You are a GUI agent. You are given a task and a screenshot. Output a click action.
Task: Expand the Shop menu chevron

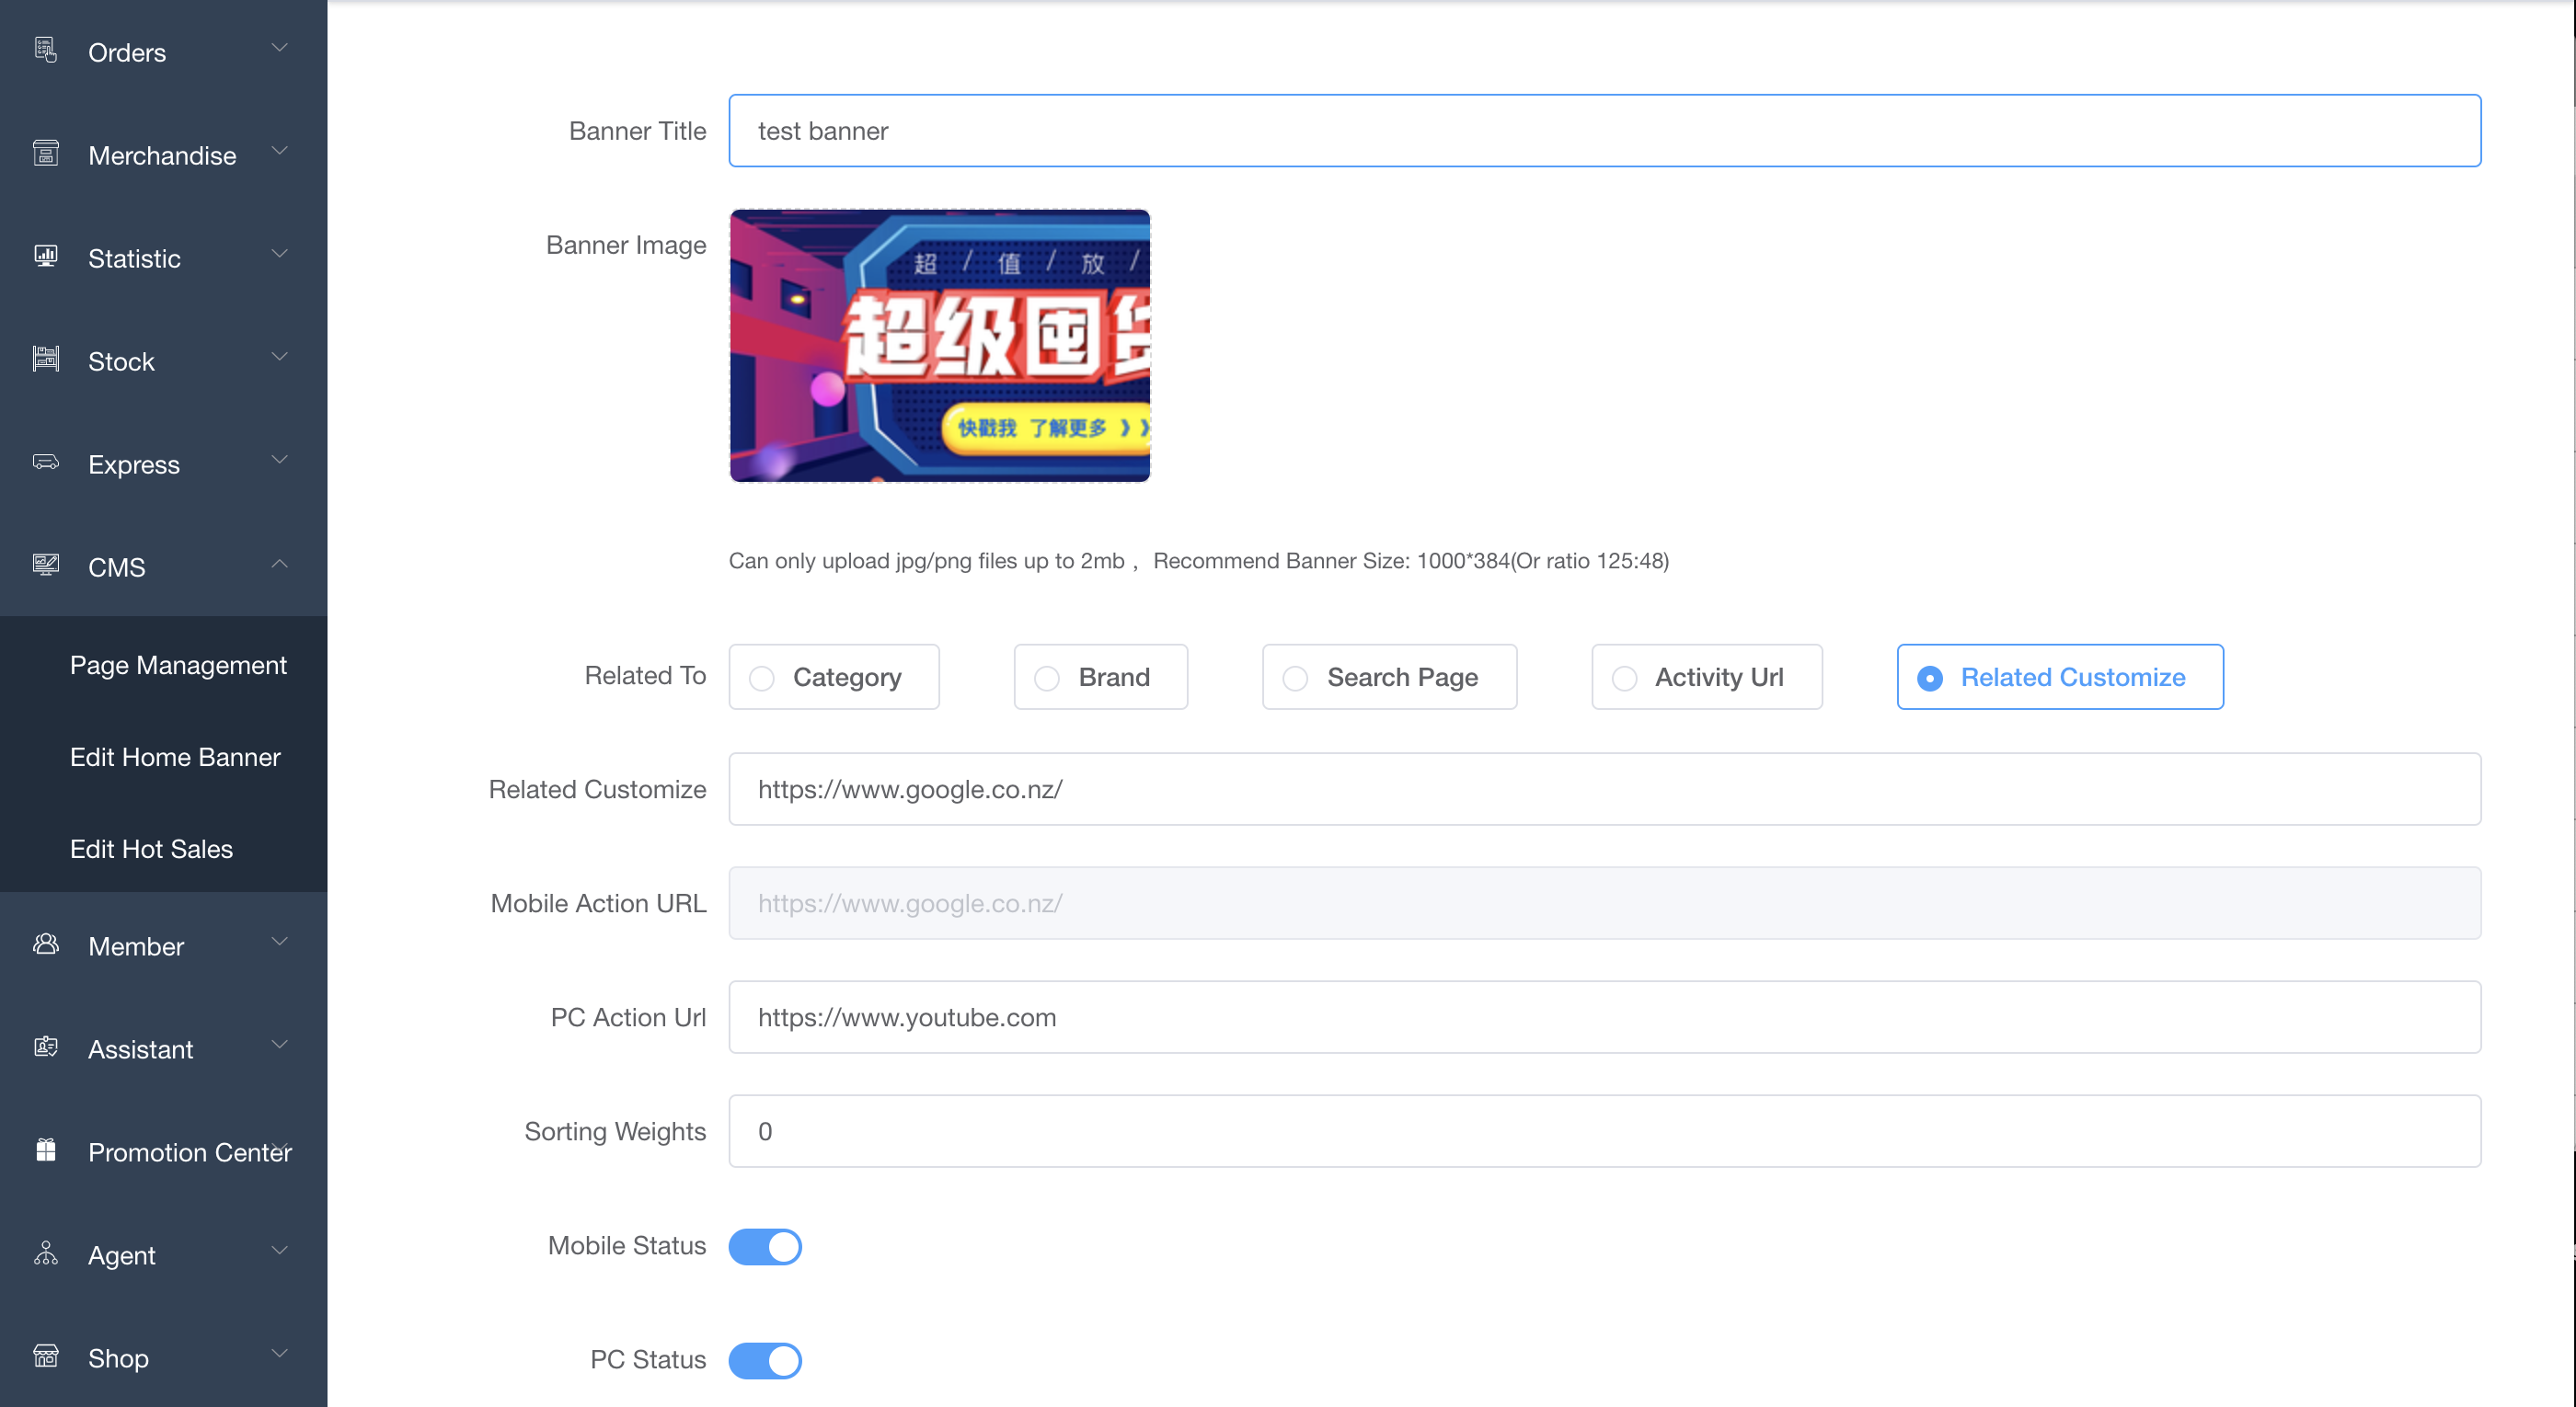280,1353
